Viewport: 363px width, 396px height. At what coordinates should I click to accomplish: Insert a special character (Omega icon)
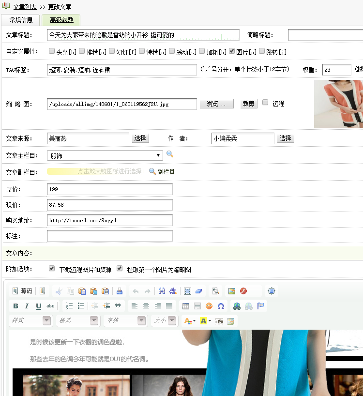[x=221, y=306]
